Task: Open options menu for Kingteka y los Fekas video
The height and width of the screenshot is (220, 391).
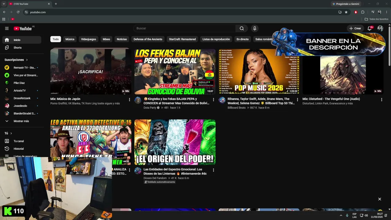Action: pyautogui.click(x=214, y=100)
